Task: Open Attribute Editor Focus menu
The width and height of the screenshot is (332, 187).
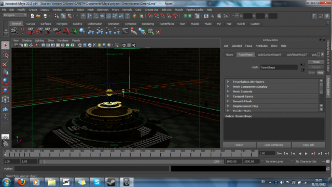Action: pyautogui.click(x=248, y=46)
